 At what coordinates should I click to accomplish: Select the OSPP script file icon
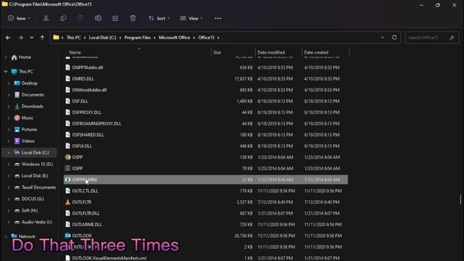[x=67, y=168]
